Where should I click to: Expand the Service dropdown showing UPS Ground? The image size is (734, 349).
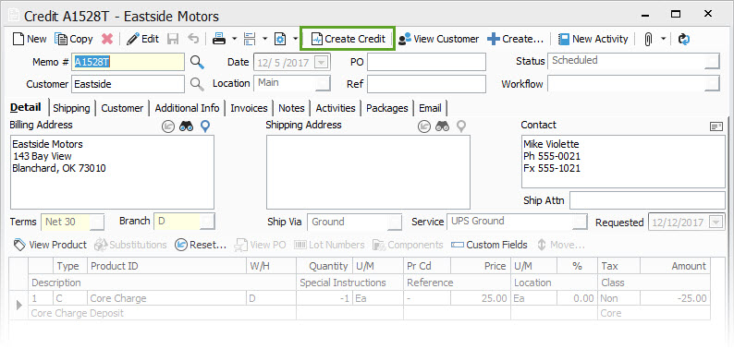point(580,223)
